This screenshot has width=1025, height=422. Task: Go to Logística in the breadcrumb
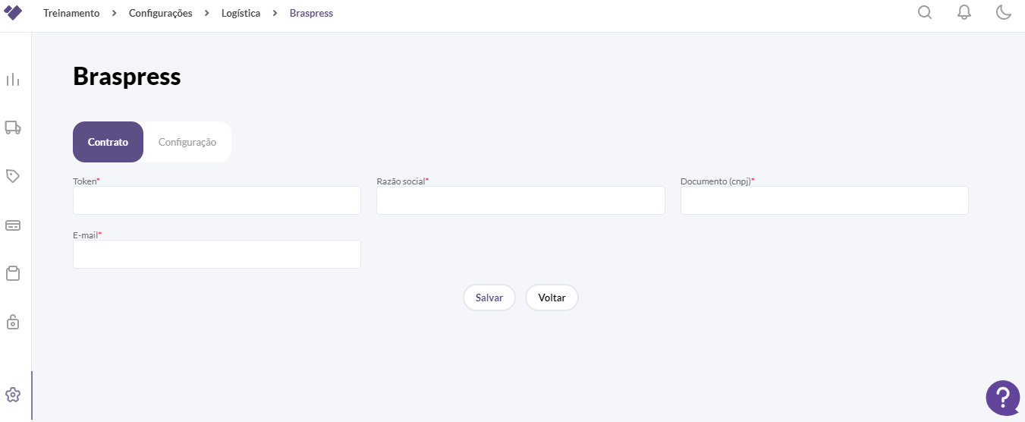coord(241,14)
